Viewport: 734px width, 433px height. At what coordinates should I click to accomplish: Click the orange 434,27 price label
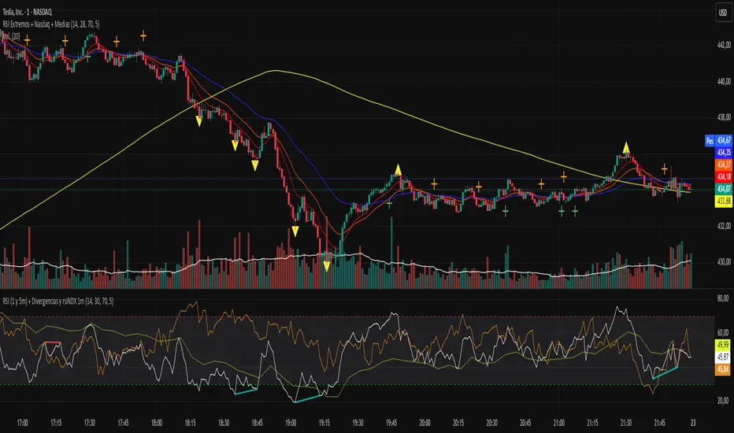tap(724, 165)
